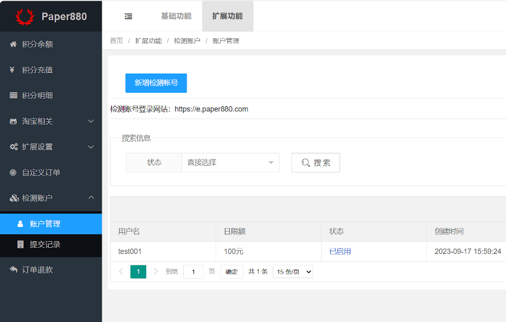Click the gears icon beside 扩展设置
The height and width of the screenshot is (322, 506).
pos(13,147)
